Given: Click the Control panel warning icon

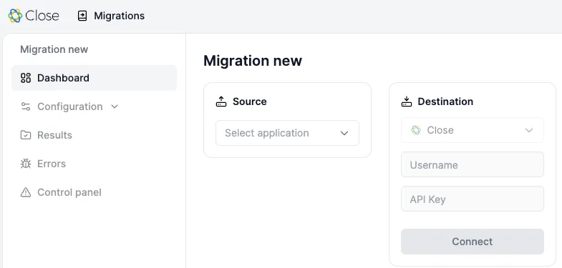Looking at the screenshot, I should tap(26, 192).
